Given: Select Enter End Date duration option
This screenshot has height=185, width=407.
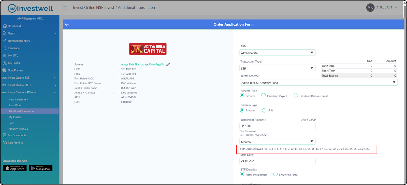Looking at the screenshot, I should 275,174.
